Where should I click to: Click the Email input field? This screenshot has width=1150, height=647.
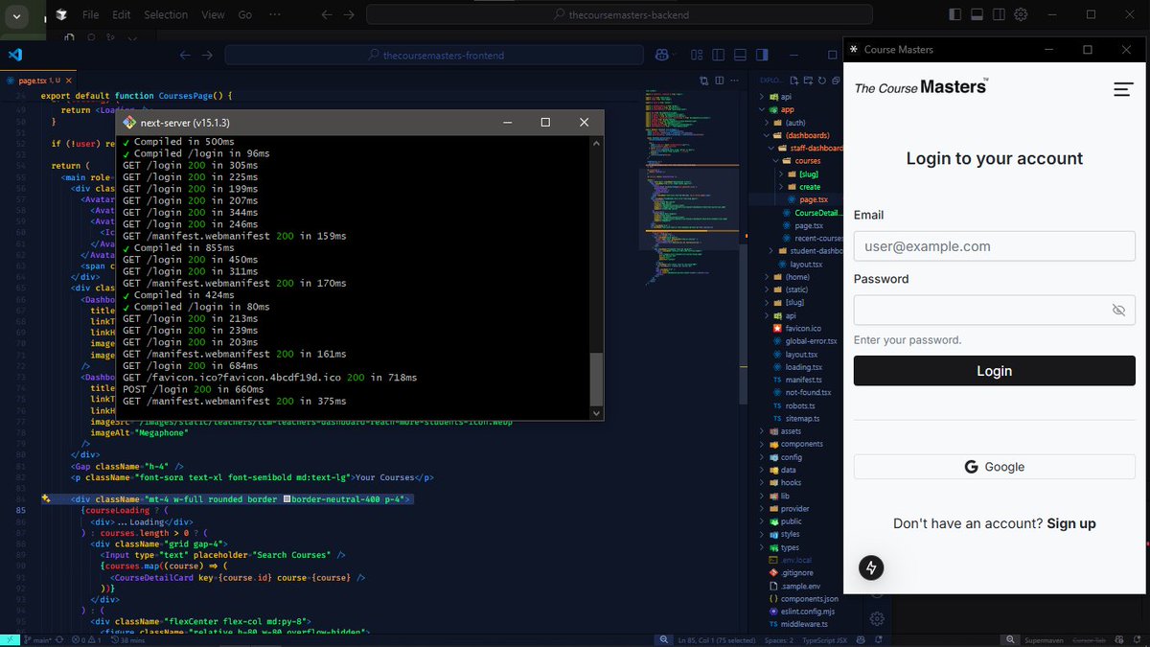click(x=994, y=246)
